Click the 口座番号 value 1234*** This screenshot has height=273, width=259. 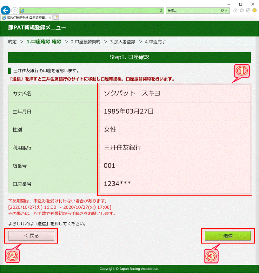click(117, 183)
